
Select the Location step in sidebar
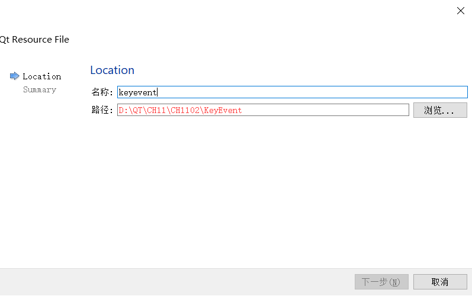(x=42, y=76)
